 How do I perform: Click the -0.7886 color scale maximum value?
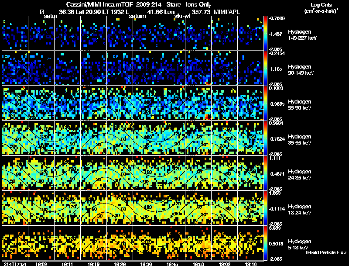pyautogui.click(x=277, y=18)
